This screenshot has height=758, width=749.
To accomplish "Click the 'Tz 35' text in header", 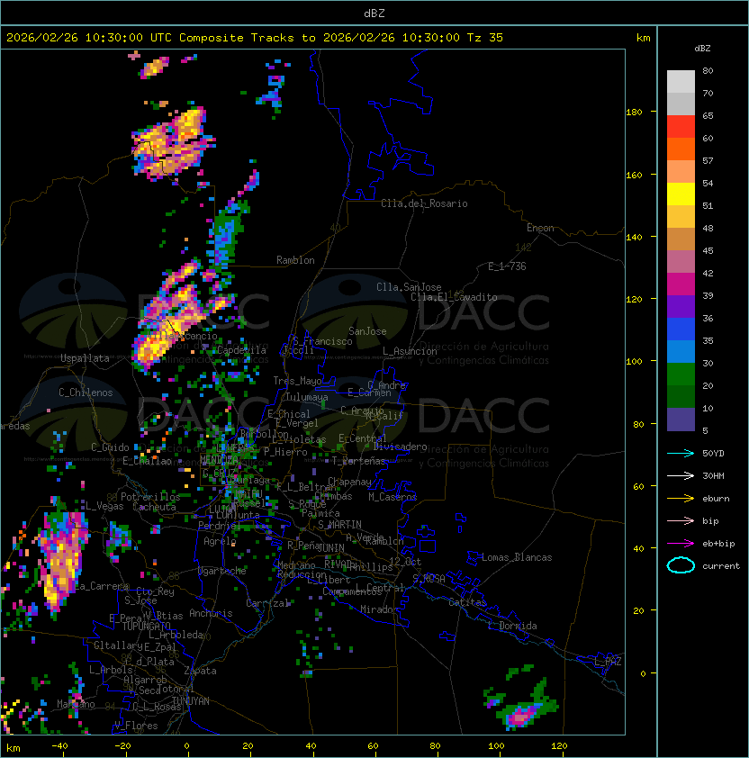I will pyautogui.click(x=485, y=38).
